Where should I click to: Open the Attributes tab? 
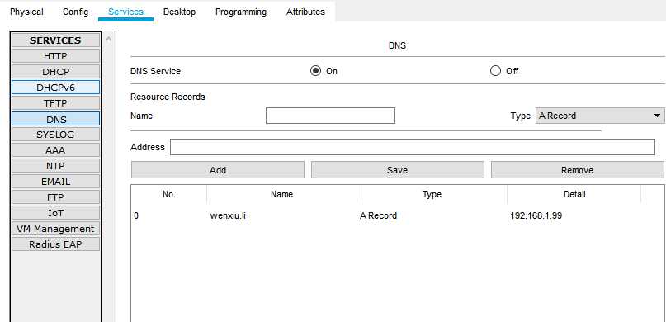(x=305, y=12)
